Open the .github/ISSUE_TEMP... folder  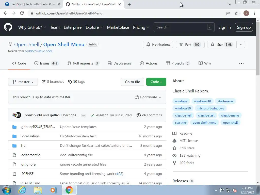click(x=38, y=127)
